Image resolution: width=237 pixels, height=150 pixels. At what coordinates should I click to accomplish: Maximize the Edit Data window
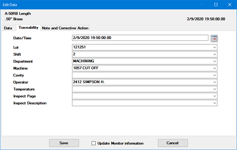pyautogui.click(x=216, y=5)
